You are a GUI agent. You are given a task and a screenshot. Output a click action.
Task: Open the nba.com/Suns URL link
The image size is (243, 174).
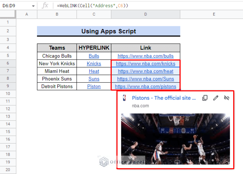(146, 79)
